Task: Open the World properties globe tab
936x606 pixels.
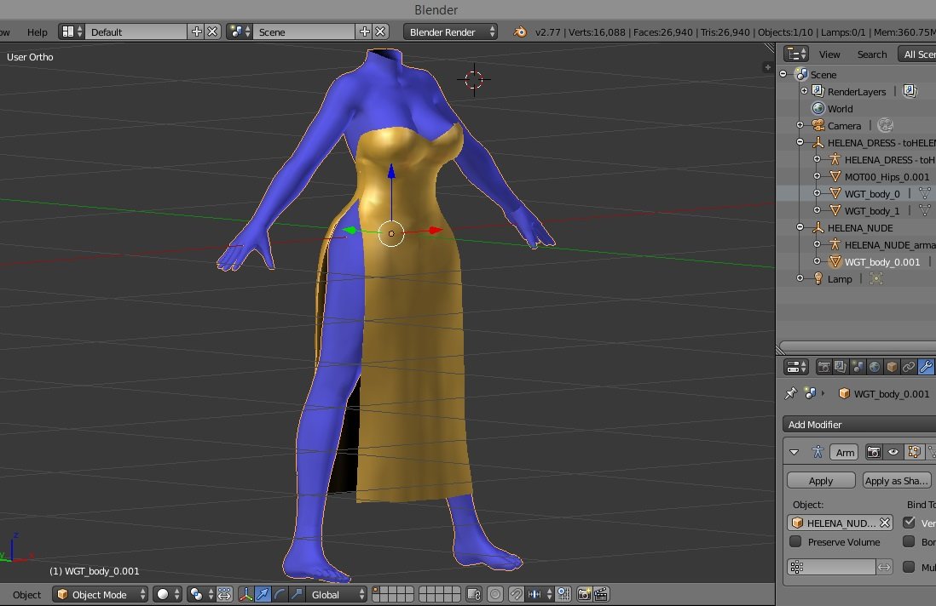Action: [875, 367]
